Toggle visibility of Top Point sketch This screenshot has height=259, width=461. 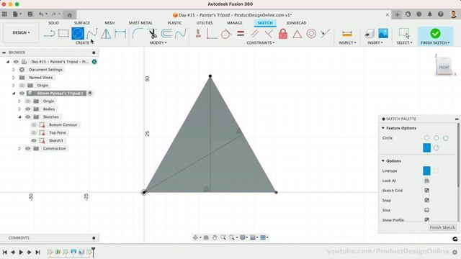pos(34,132)
